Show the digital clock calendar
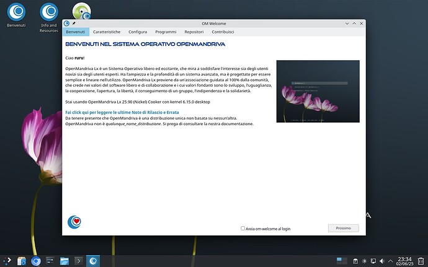Image resolution: width=428 pixels, height=267 pixels. (405, 261)
